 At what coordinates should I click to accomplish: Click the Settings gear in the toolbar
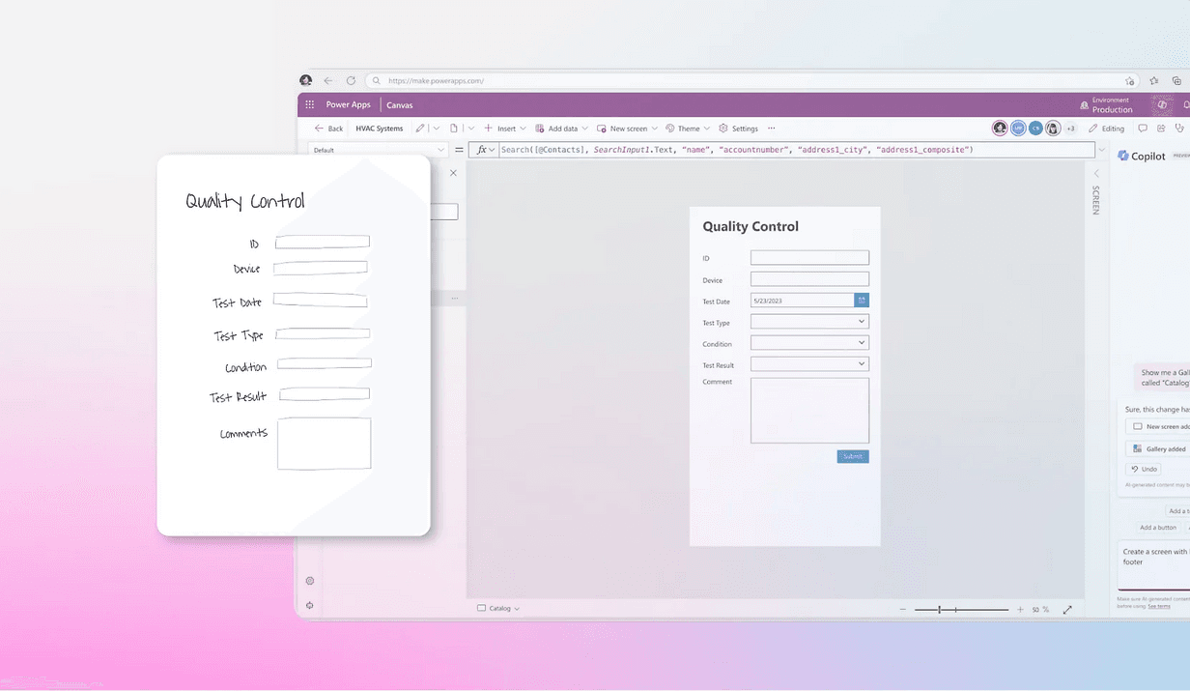pos(738,129)
